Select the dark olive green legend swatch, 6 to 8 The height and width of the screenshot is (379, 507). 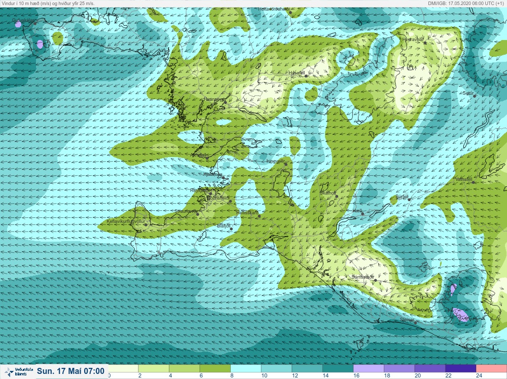215,369
